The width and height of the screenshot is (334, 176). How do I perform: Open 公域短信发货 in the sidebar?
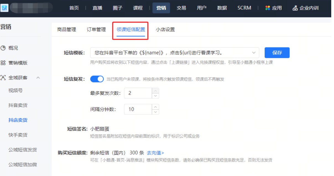[x=23, y=150]
